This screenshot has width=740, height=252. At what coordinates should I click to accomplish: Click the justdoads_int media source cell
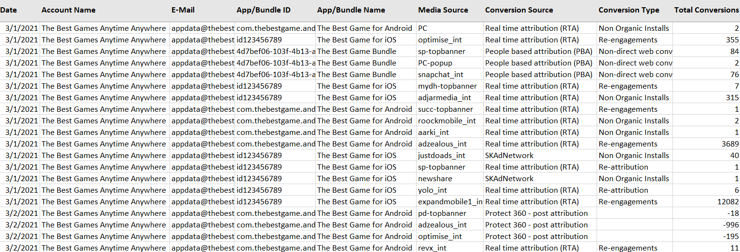(441, 156)
